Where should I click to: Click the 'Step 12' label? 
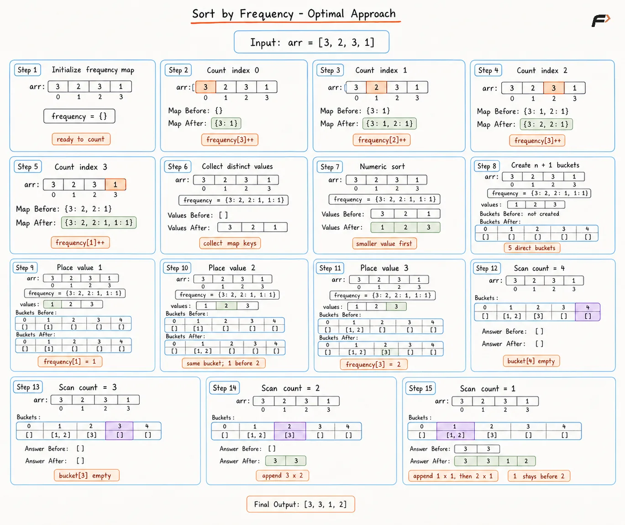coord(487,268)
